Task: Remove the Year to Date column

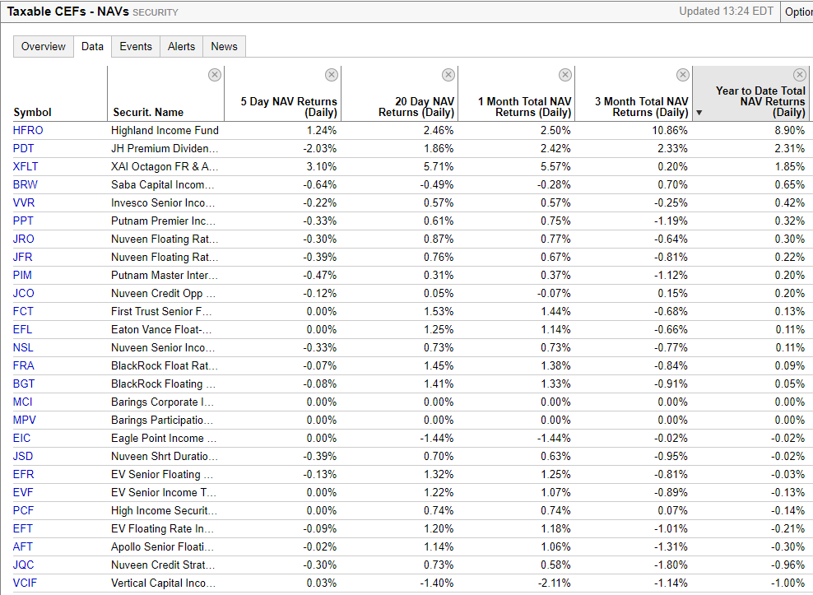Action: (x=800, y=75)
